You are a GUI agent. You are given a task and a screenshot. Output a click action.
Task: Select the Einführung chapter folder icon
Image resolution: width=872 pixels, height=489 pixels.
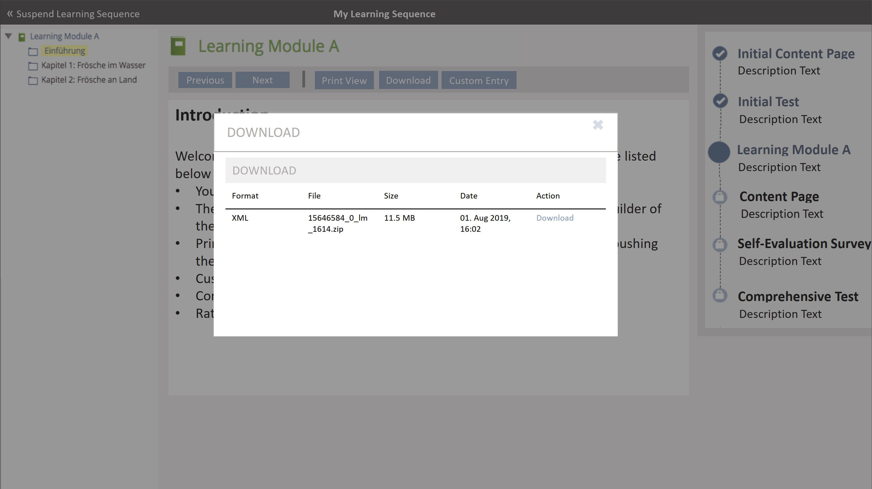(x=33, y=51)
